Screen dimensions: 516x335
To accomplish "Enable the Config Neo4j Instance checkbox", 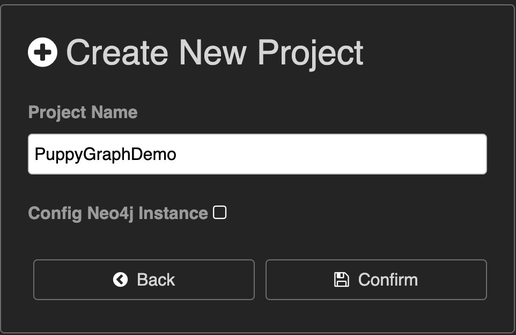I will 220,213.
